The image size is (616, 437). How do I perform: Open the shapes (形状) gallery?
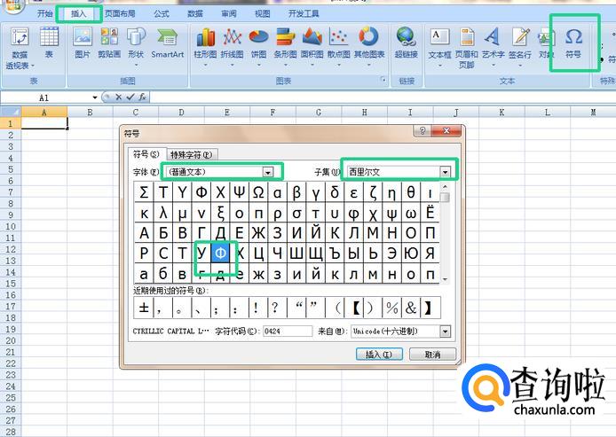(x=136, y=45)
